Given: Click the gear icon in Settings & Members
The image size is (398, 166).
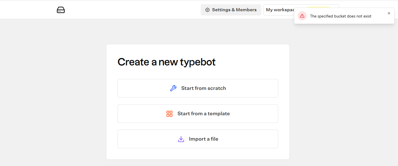Looking at the screenshot, I should coord(207,10).
